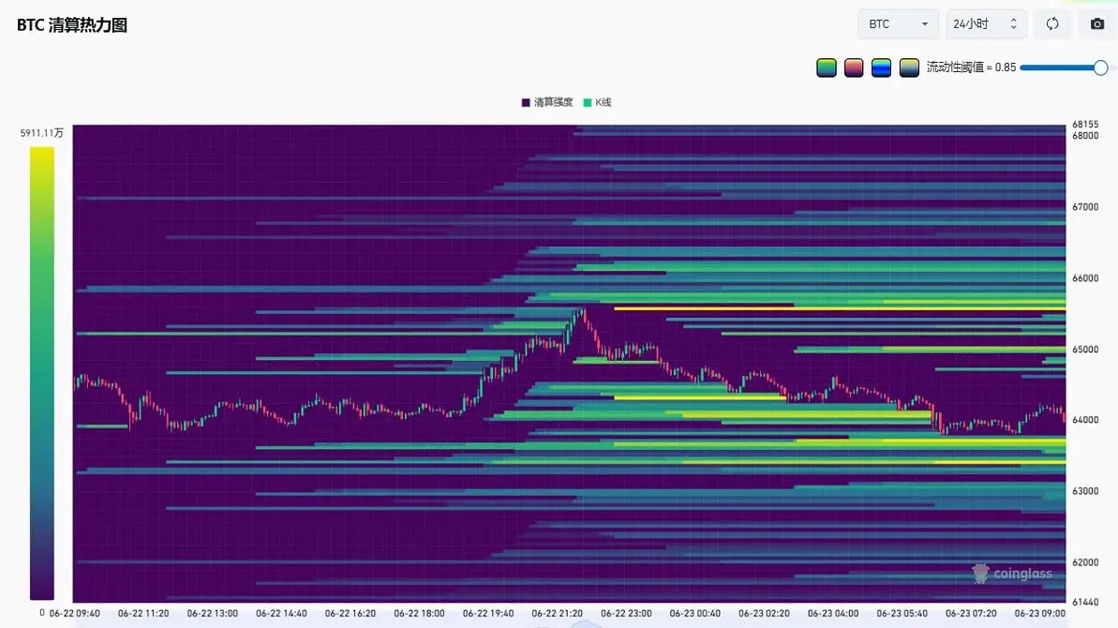Click the refresh chart icon
Viewport: 1118px width, 628px height.
pos(1052,24)
